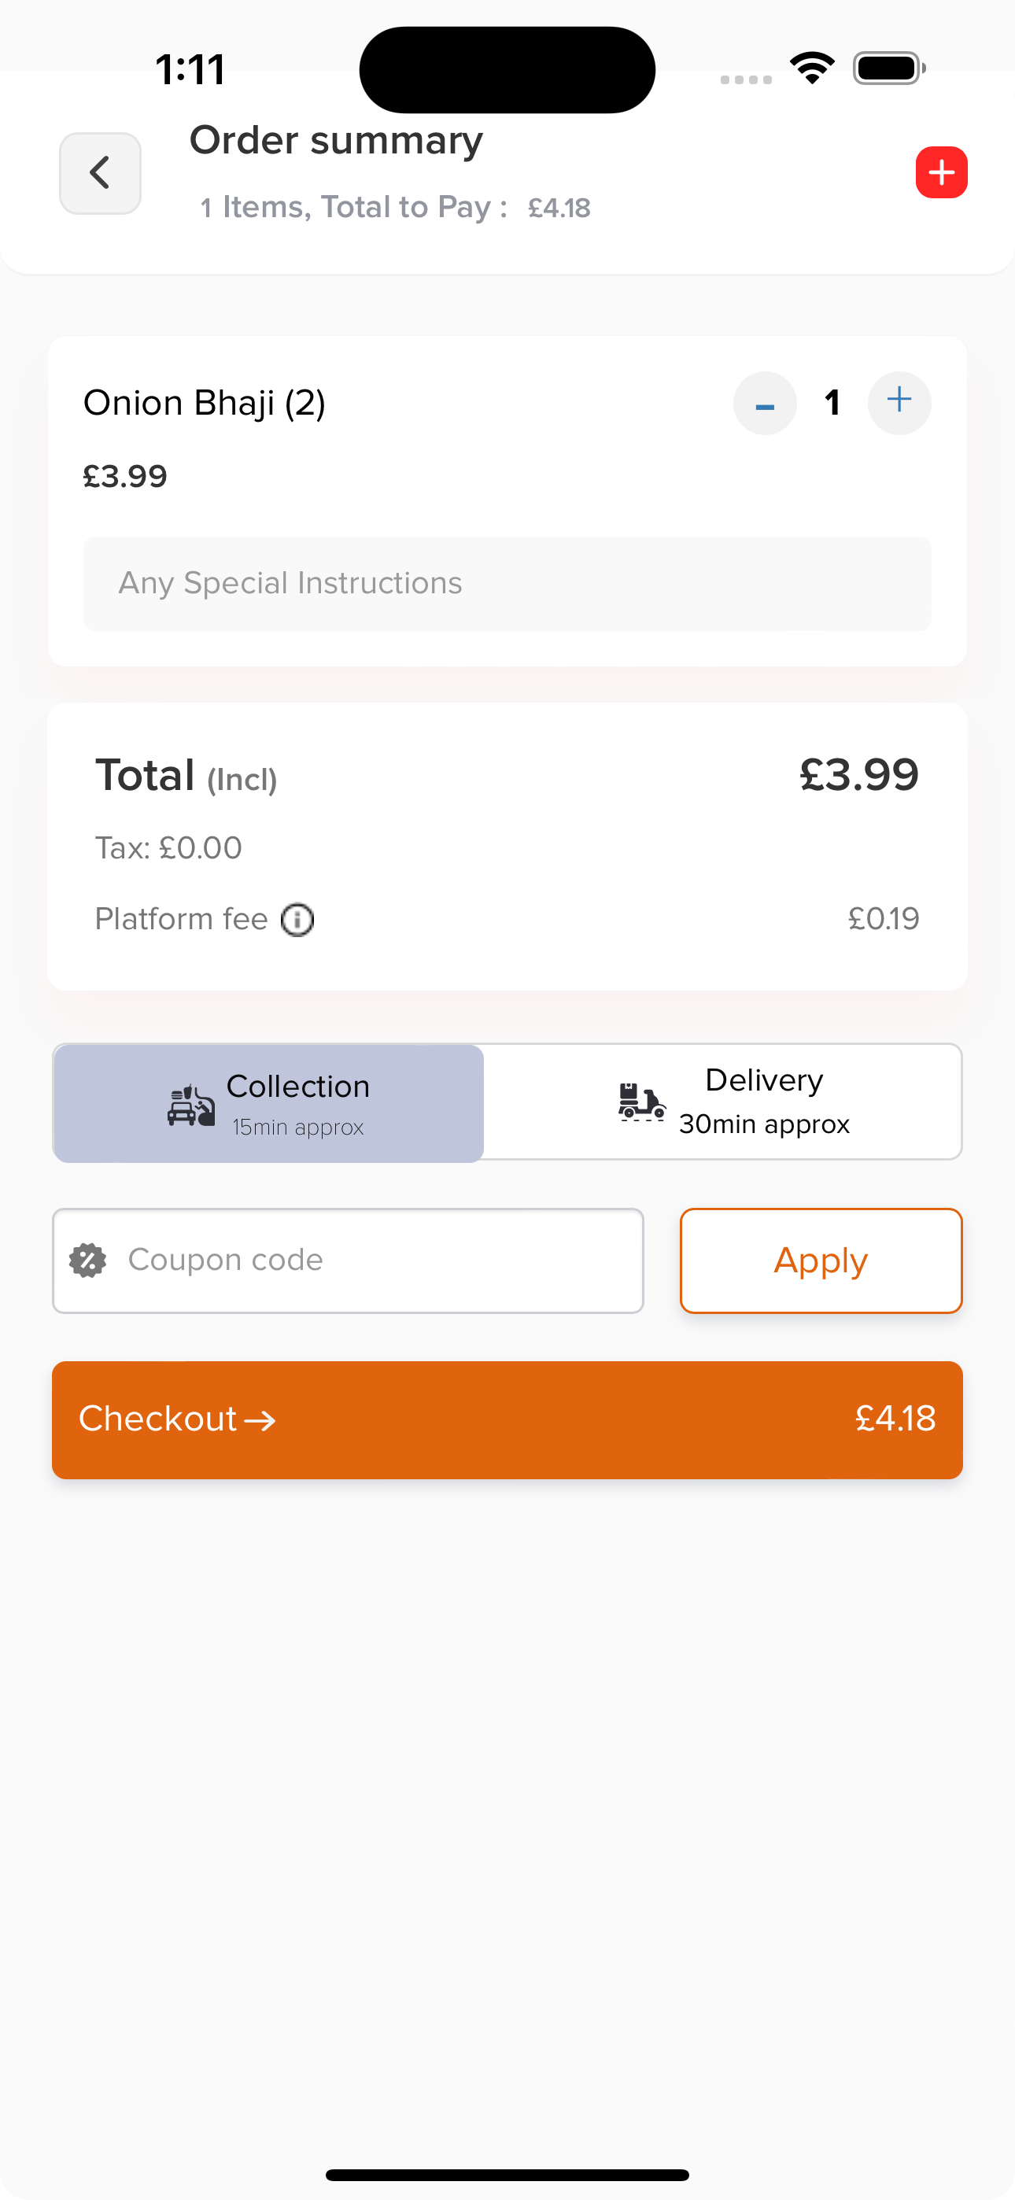Focus the Coupon code field
Viewport: 1015px width, 2200px height.
[348, 1261]
